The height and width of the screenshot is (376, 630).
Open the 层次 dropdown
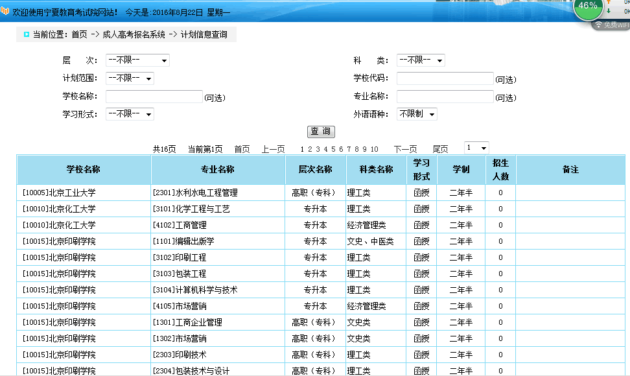click(x=137, y=60)
